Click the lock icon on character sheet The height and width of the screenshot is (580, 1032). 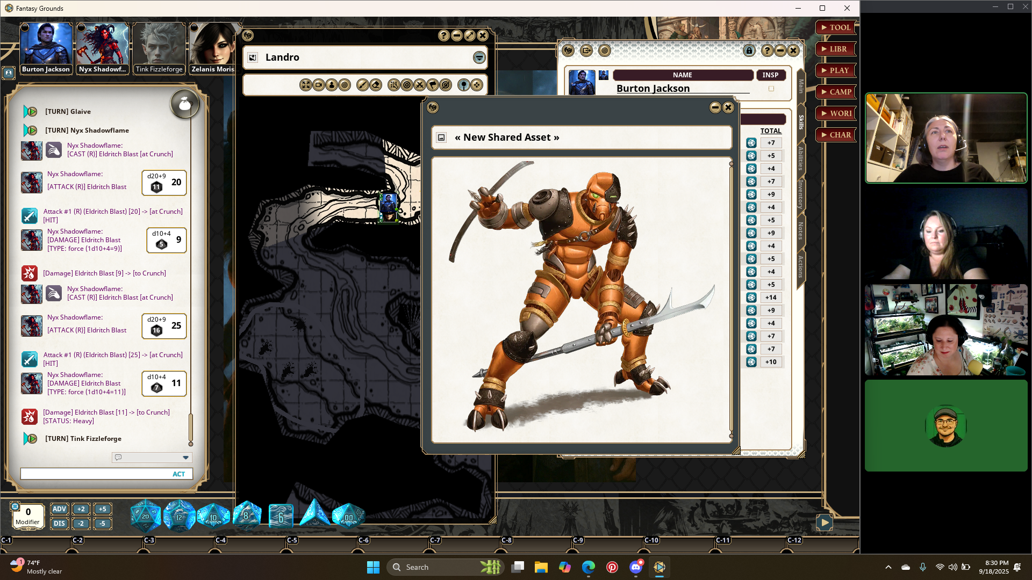(x=749, y=50)
